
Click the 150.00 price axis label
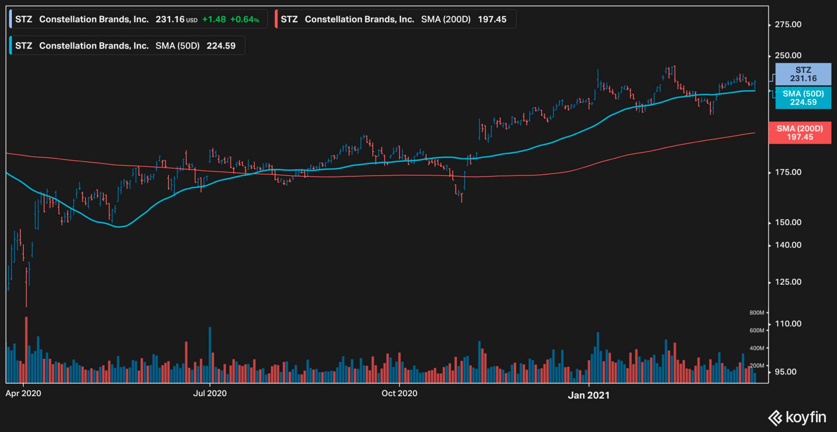788,223
